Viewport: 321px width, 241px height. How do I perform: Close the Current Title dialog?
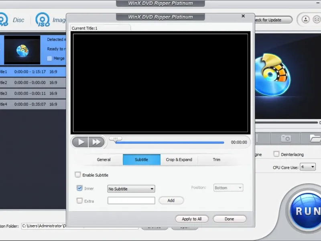(243, 16)
